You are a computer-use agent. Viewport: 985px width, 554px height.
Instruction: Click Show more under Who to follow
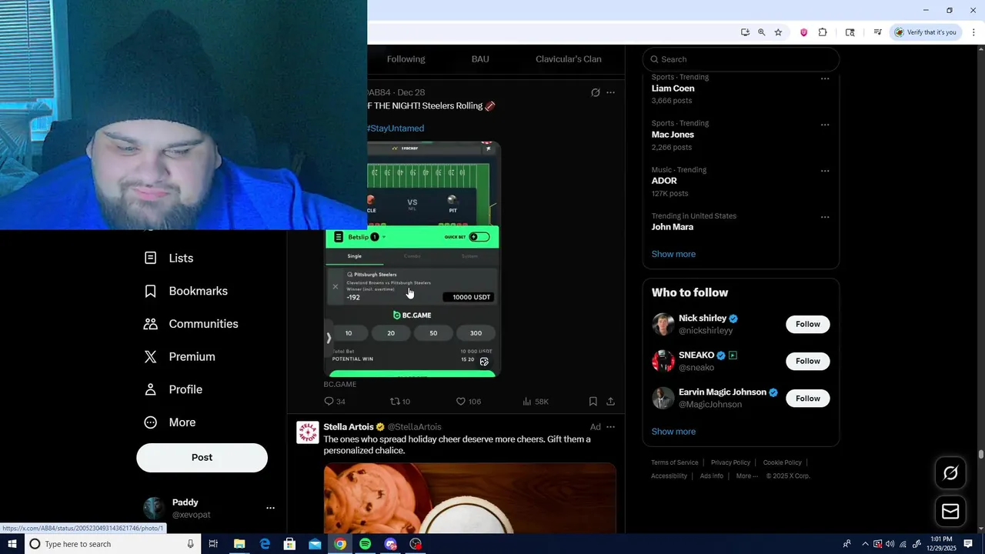click(x=673, y=432)
